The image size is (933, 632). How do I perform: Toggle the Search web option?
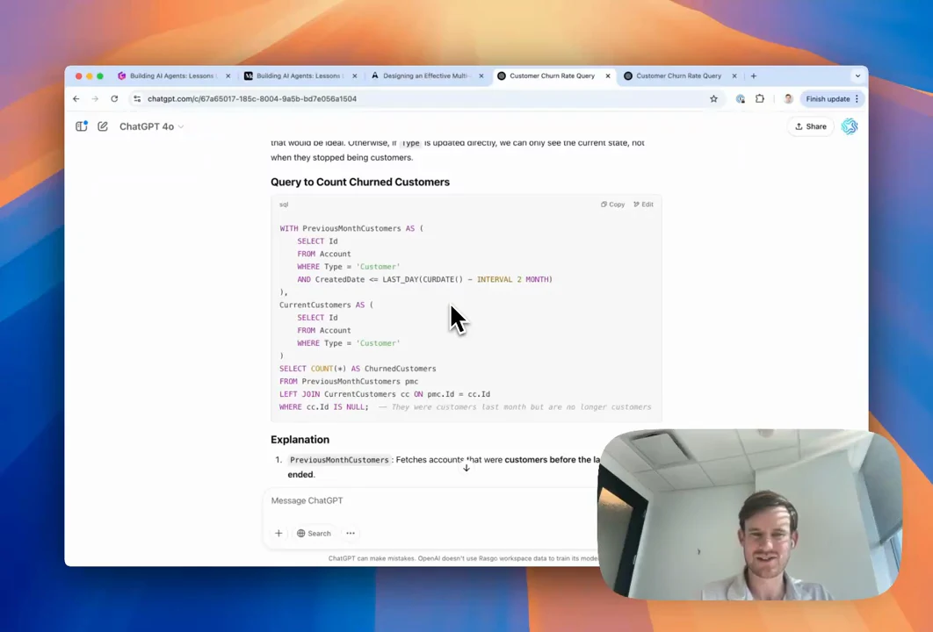(314, 534)
